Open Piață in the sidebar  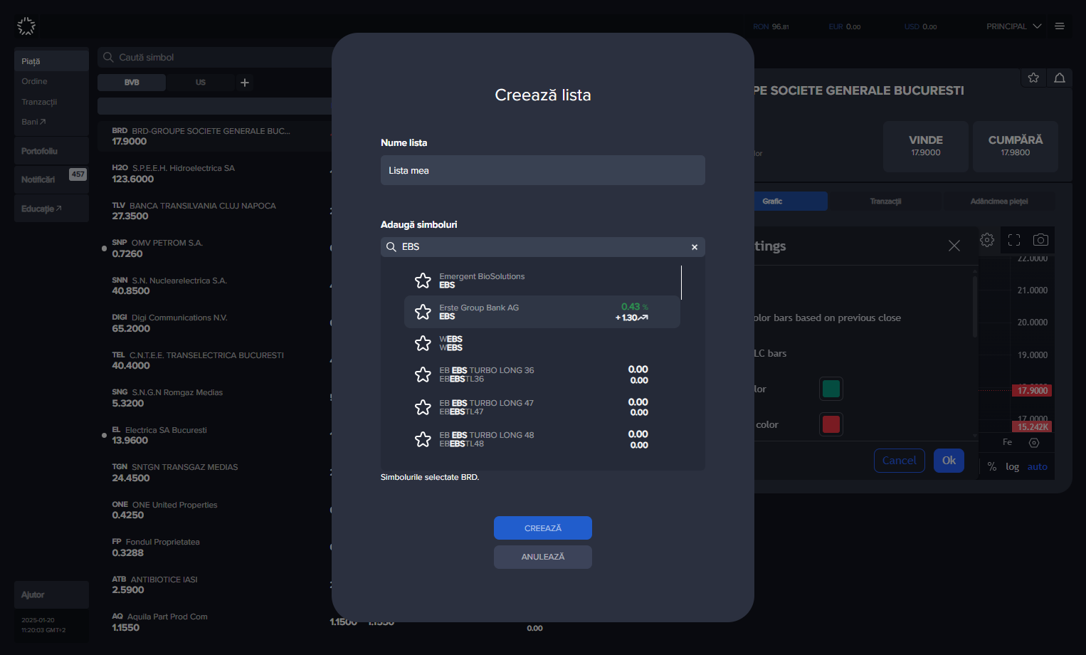pyautogui.click(x=51, y=61)
